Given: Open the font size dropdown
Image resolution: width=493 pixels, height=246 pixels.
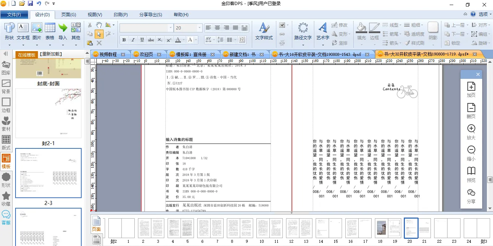Looking at the screenshot, I should click(199, 28).
